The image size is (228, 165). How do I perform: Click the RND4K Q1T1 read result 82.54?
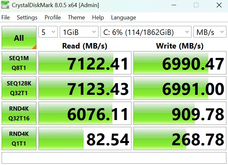85,138
